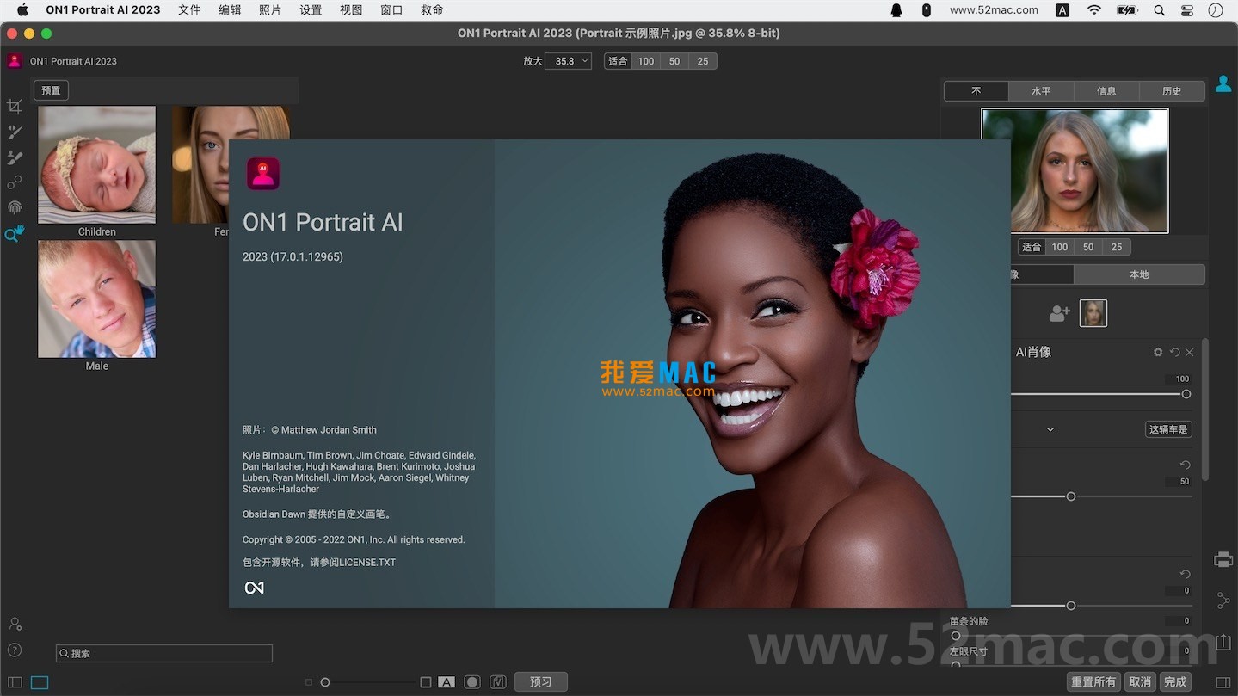The image size is (1238, 696).
Task: Toggle the left panel visibility icon
Action: [x=15, y=682]
